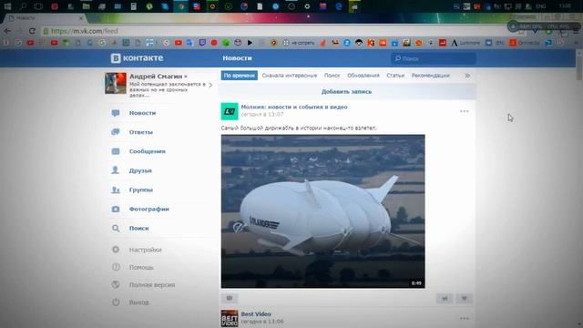Open the Настройки link in the sidebar

(146, 250)
